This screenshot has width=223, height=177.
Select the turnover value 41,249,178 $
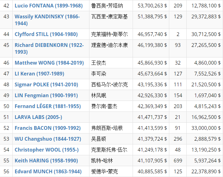152,150
